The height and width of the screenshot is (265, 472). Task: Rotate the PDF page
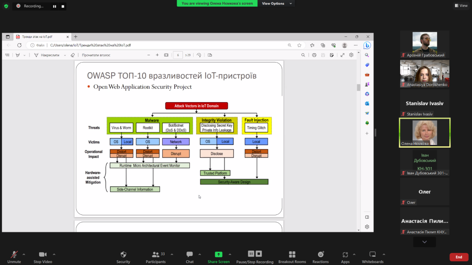[x=199, y=55]
